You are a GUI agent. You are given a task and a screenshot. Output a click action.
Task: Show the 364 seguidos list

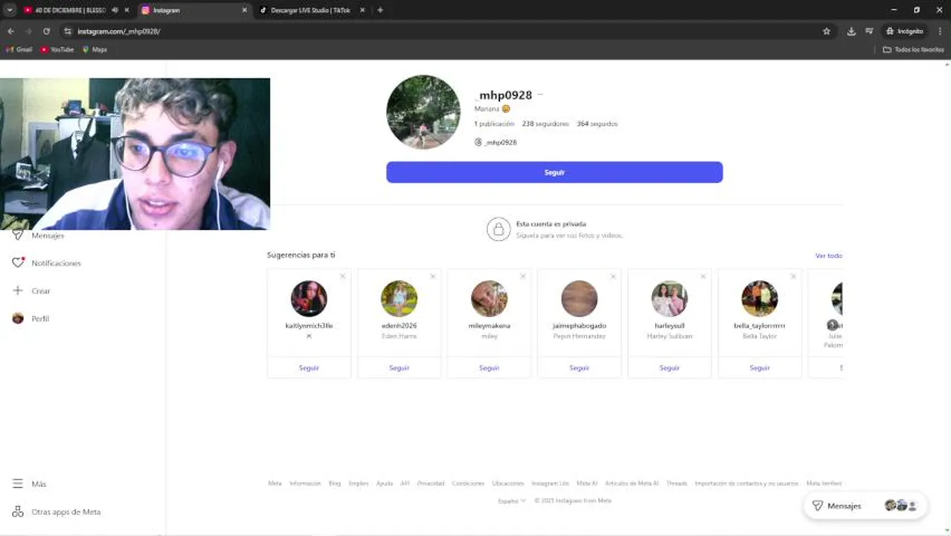(x=597, y=124)
